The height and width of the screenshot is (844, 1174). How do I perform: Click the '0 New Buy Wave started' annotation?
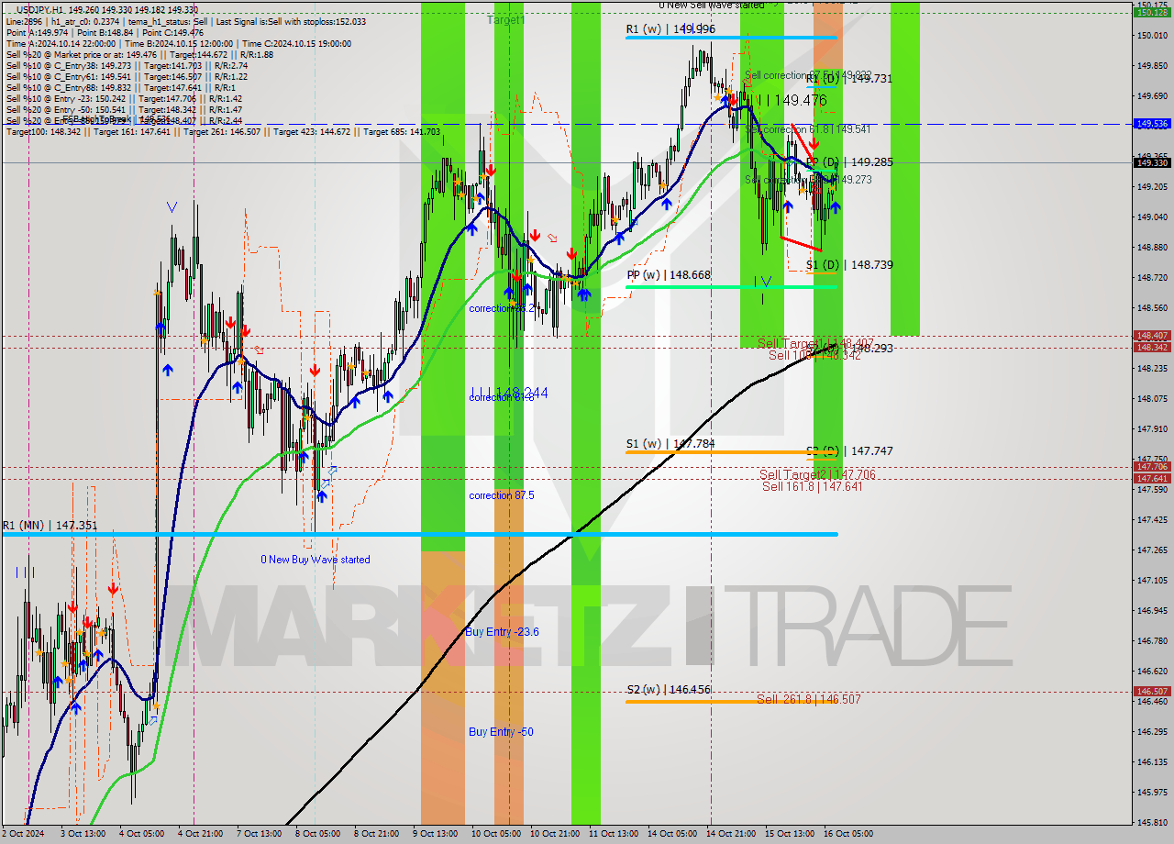[x=316, y=560]
